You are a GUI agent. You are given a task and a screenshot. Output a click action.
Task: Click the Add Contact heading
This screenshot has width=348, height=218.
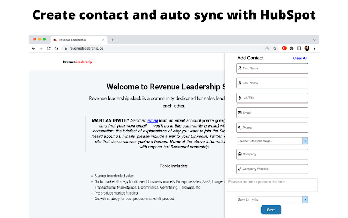coord(250,58)
